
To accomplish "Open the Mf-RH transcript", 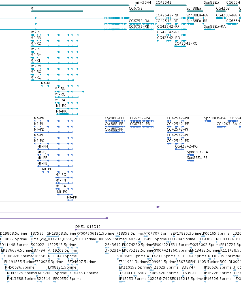I will 54,58.
